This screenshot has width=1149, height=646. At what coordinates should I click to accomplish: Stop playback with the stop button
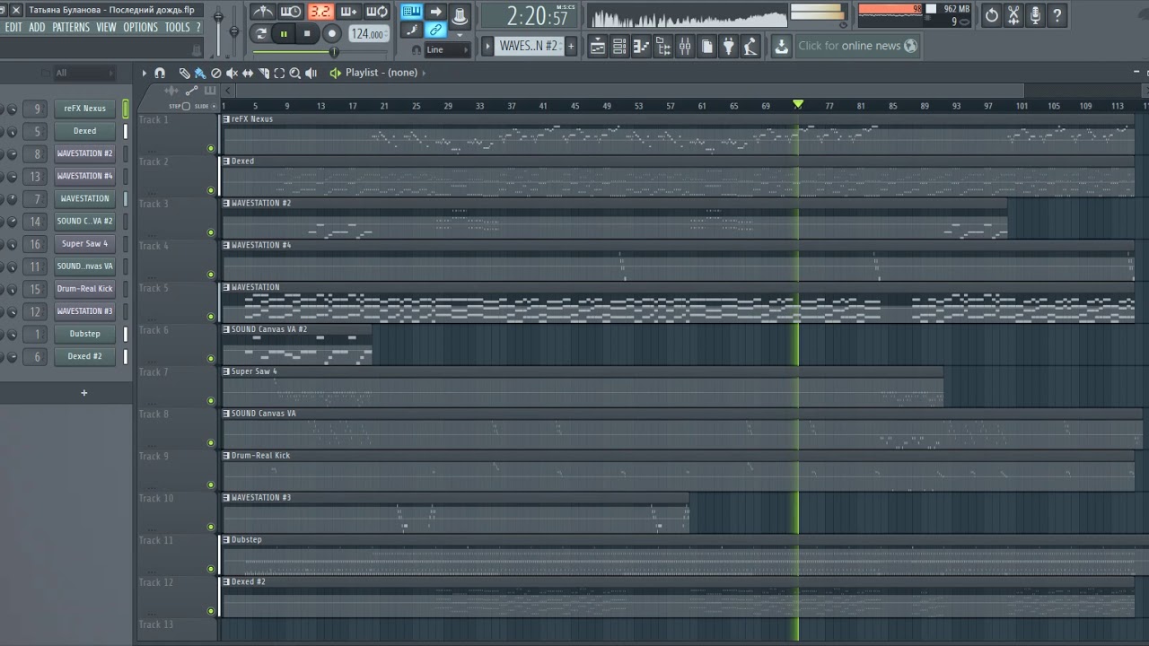(307, 33)
